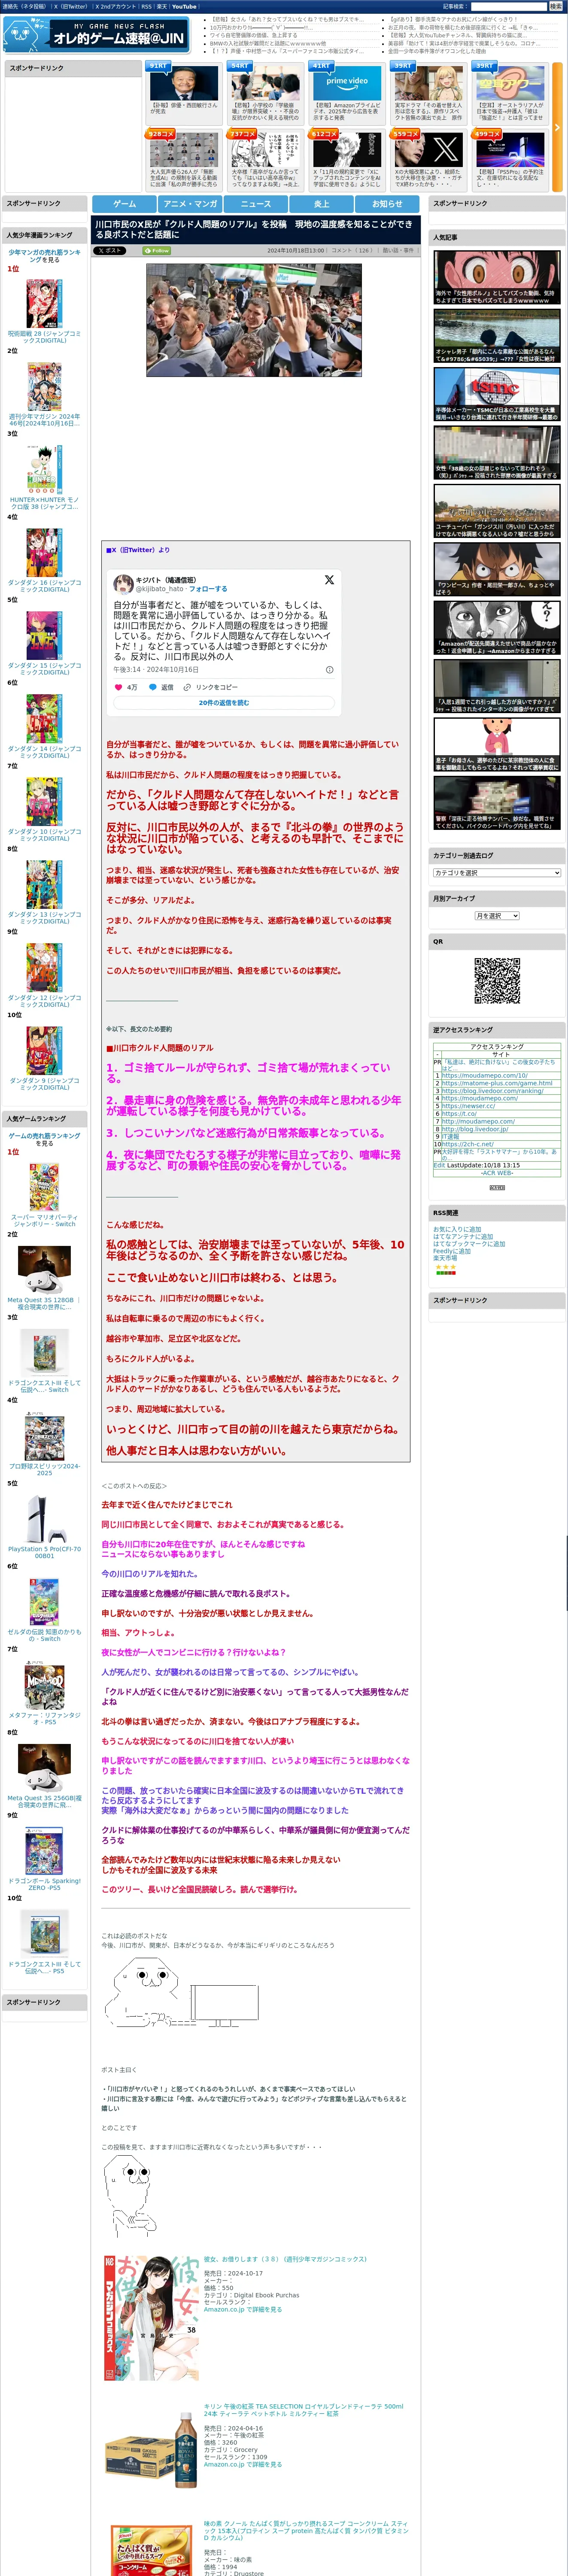Click the はてなアンテナに追加 link

pyautogui.click(x=463, y=1237)
